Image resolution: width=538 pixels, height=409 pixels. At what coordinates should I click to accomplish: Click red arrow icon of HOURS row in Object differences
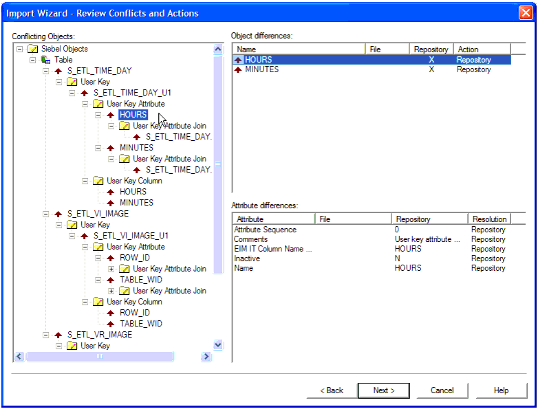(x=238, y=60)
